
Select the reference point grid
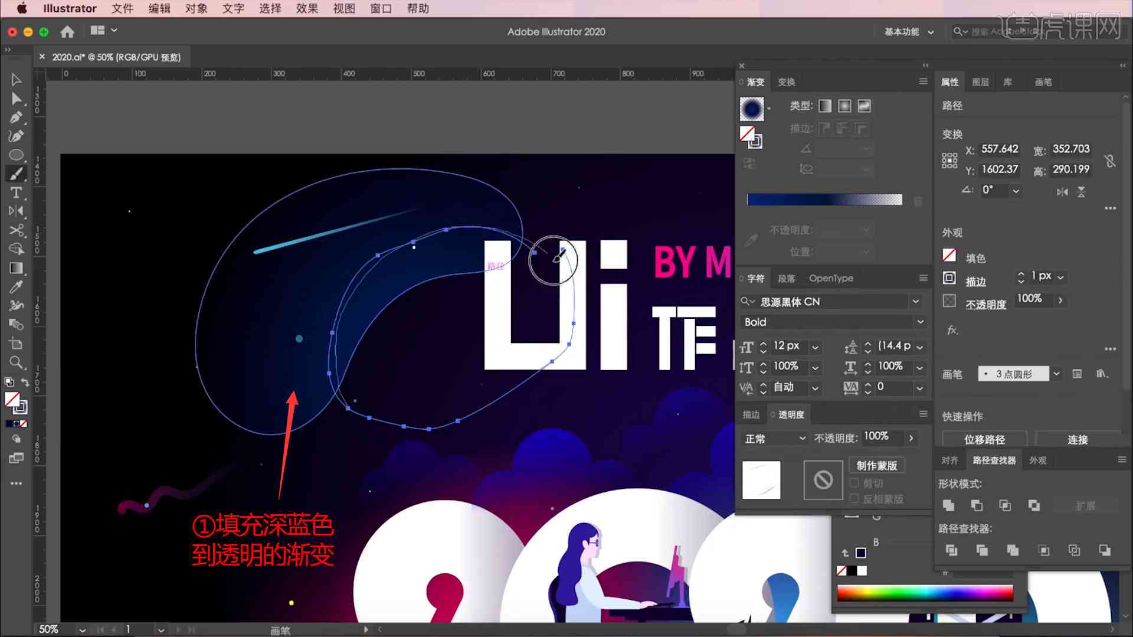point(949,161)
